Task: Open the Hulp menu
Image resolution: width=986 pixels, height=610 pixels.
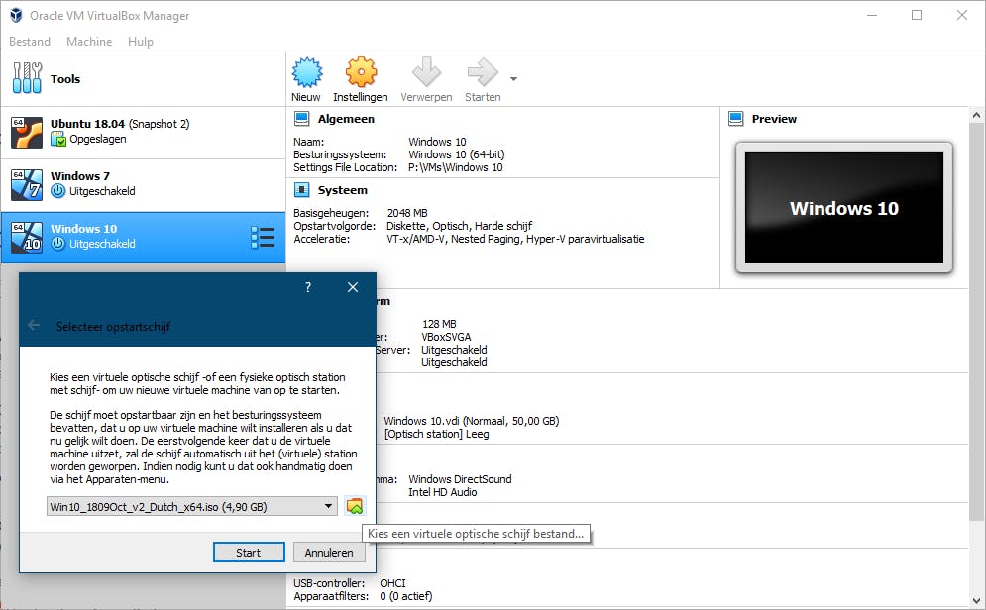Action: (x=141, y=42)
